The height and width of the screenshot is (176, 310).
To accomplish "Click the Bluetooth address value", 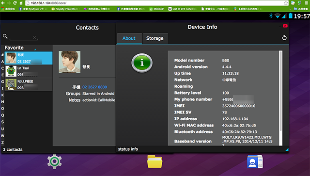I will click(239, 132).
